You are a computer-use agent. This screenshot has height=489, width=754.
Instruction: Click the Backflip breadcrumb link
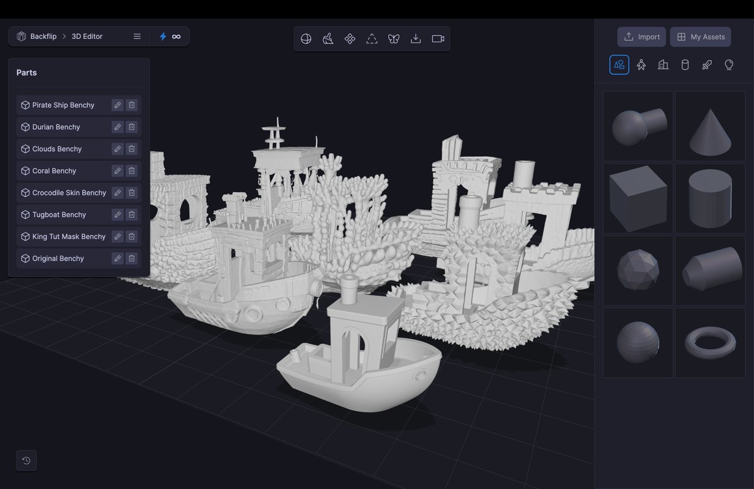(37, 36)
